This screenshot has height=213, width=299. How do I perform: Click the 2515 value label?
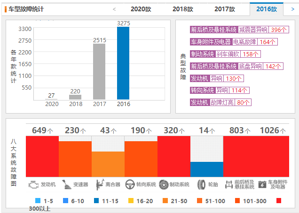point(99,40)
